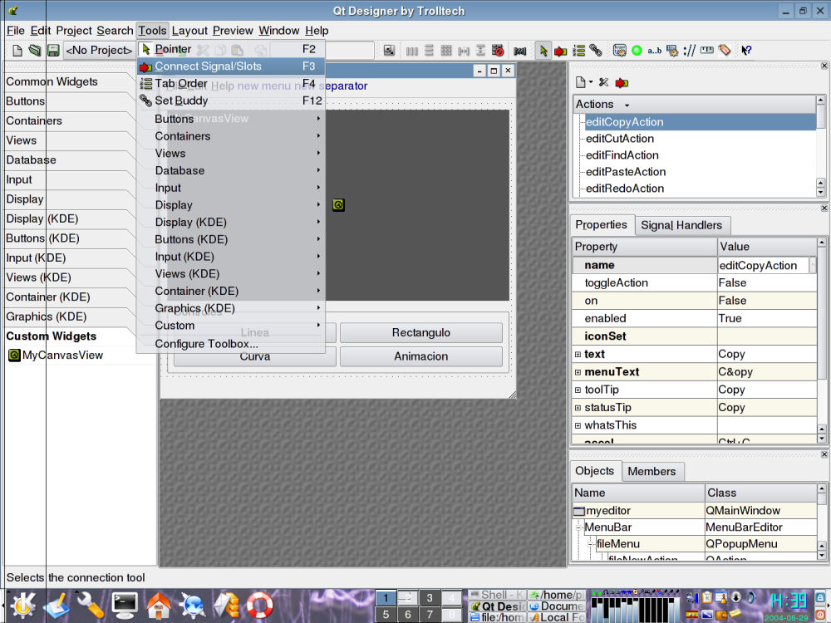Screen dimensions: 831x623
Task: Click the 'a..b' widget icon in the toolbar
Action: tap(655, 51)
